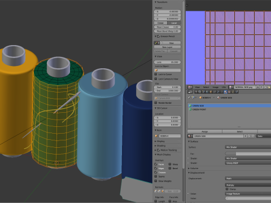Open the Select menu in image editor
271x203 pixels.
(x=206, y=87)
